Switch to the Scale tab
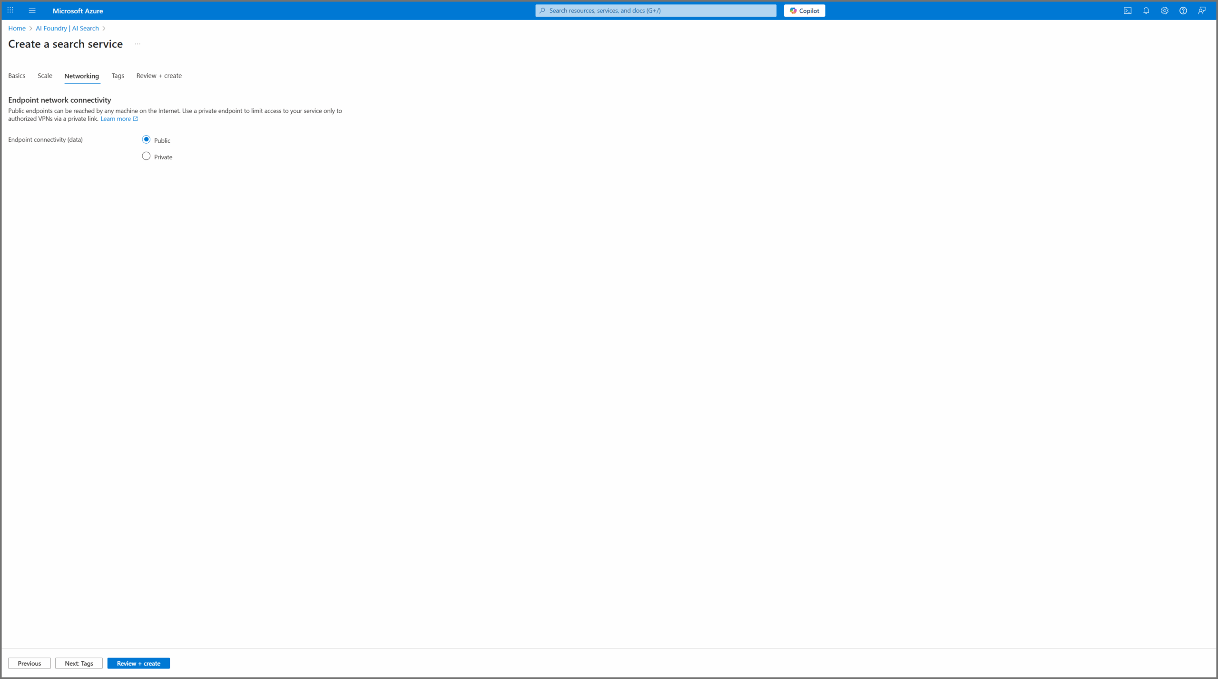This screenshot has width=1218, height=679. (x=45, y=76)
